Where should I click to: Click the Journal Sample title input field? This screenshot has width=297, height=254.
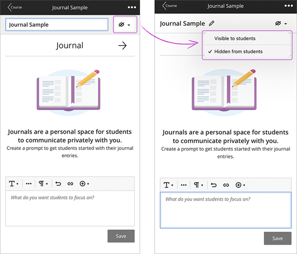[x=57, y=25]
